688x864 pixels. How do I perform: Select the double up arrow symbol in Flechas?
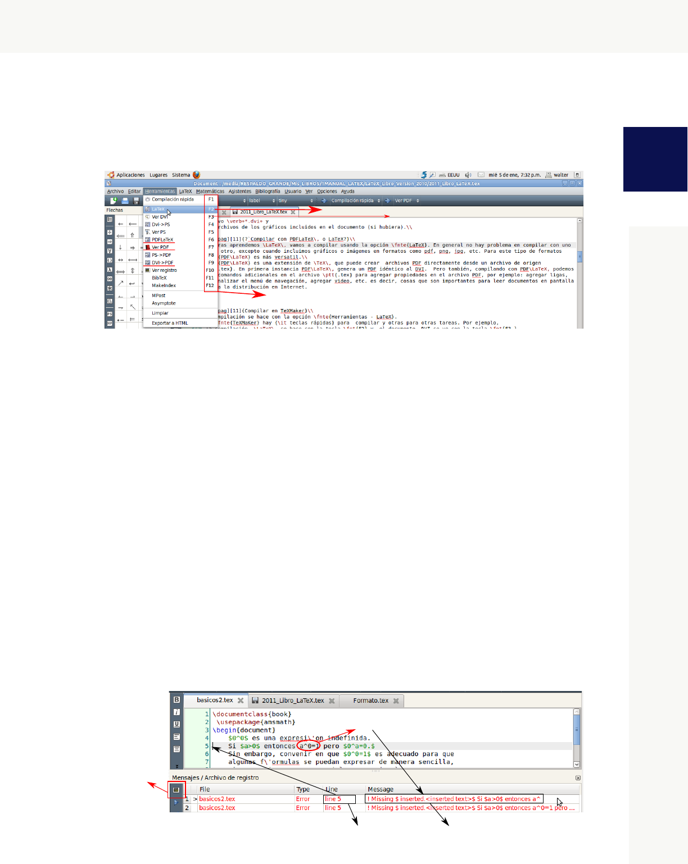point(133,236)
